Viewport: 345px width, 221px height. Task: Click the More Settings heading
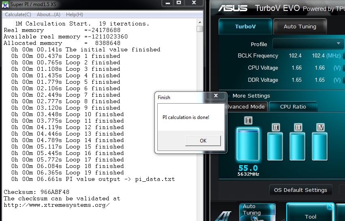251,96
